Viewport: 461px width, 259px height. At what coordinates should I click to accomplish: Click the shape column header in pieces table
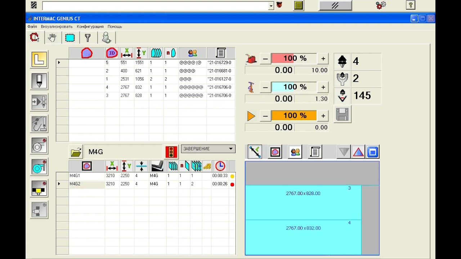87,53
